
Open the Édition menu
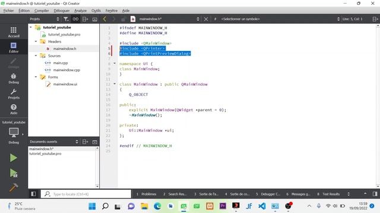pos(24,11)
